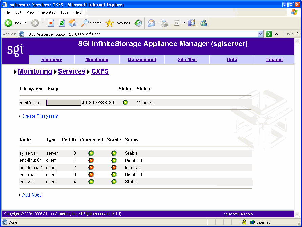Click Services breadcrumb link
The image size is (302, 227).
pyautogui.click(x=72, y=71)
